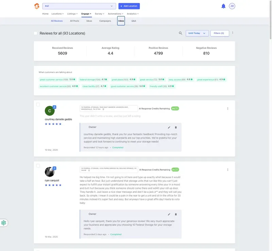Filter by great service (72) tag
272x251 pixels.
click(x=152, y=79)
